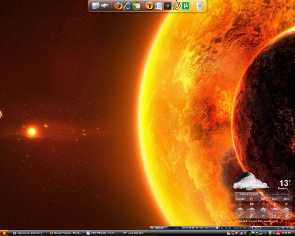
Task: Click the Mon rain forecast icon
Action: coord(286,210)
